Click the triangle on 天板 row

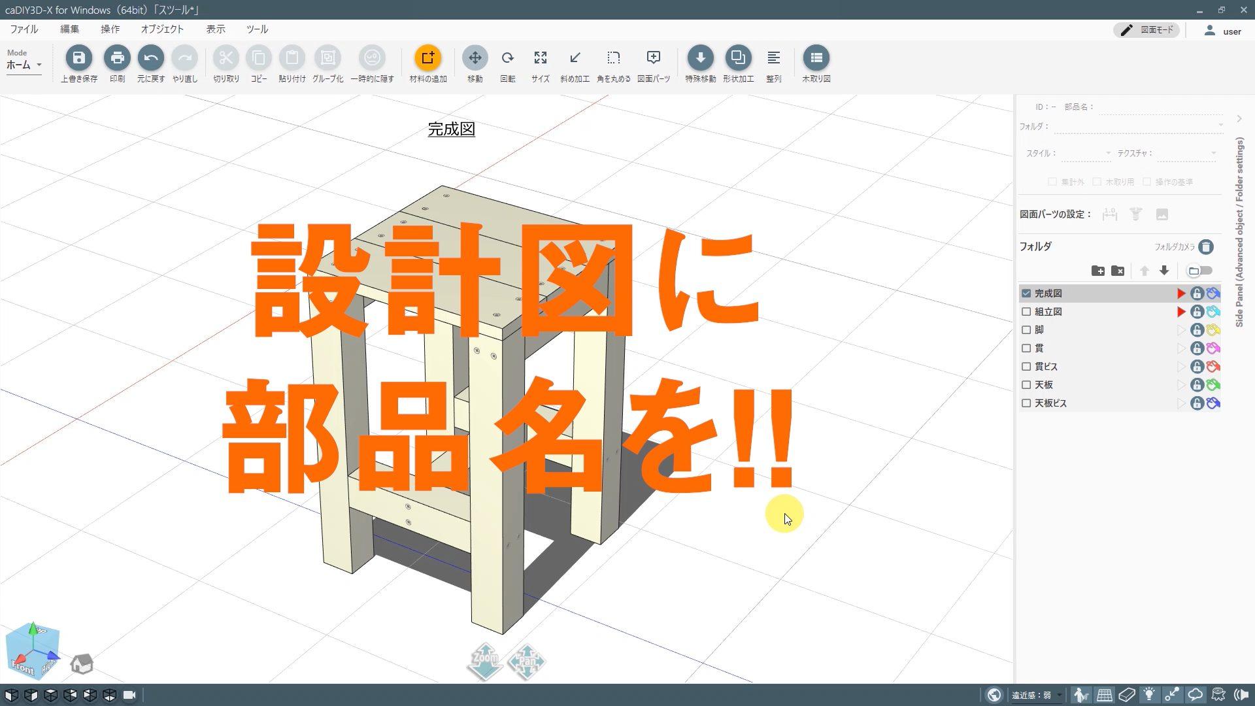coord(1181,385)
